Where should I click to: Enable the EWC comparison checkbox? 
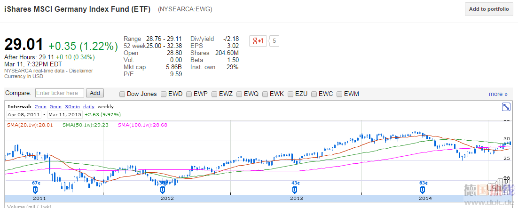314,94
